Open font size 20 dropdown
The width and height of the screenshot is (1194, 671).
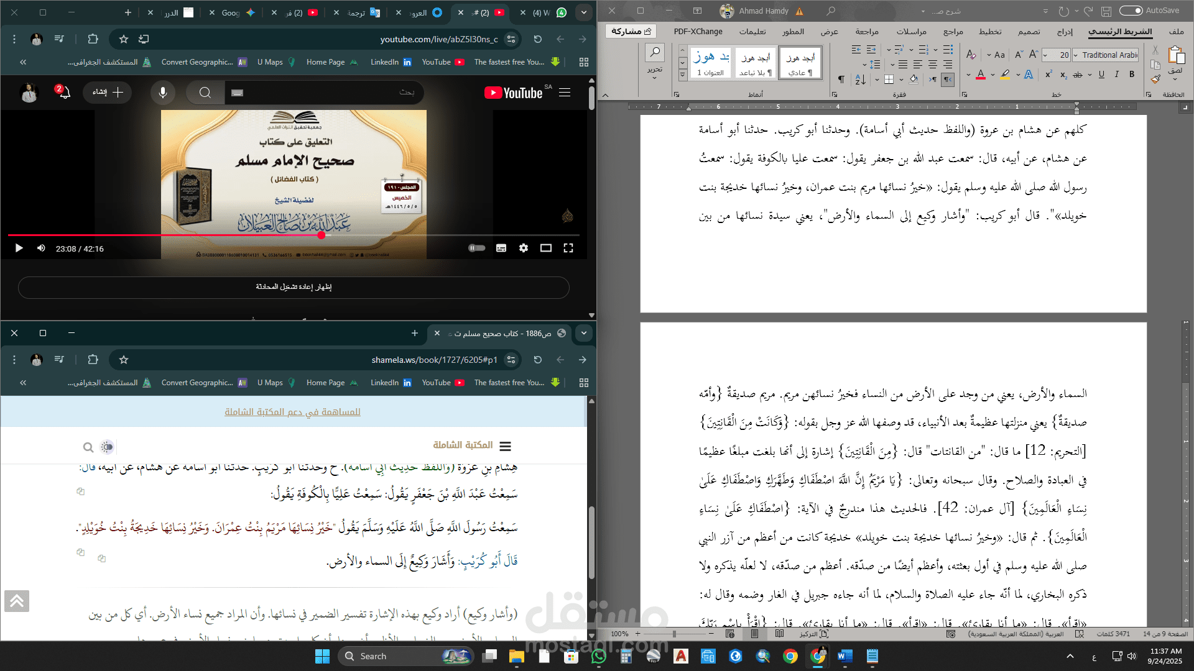point(1045,55)
